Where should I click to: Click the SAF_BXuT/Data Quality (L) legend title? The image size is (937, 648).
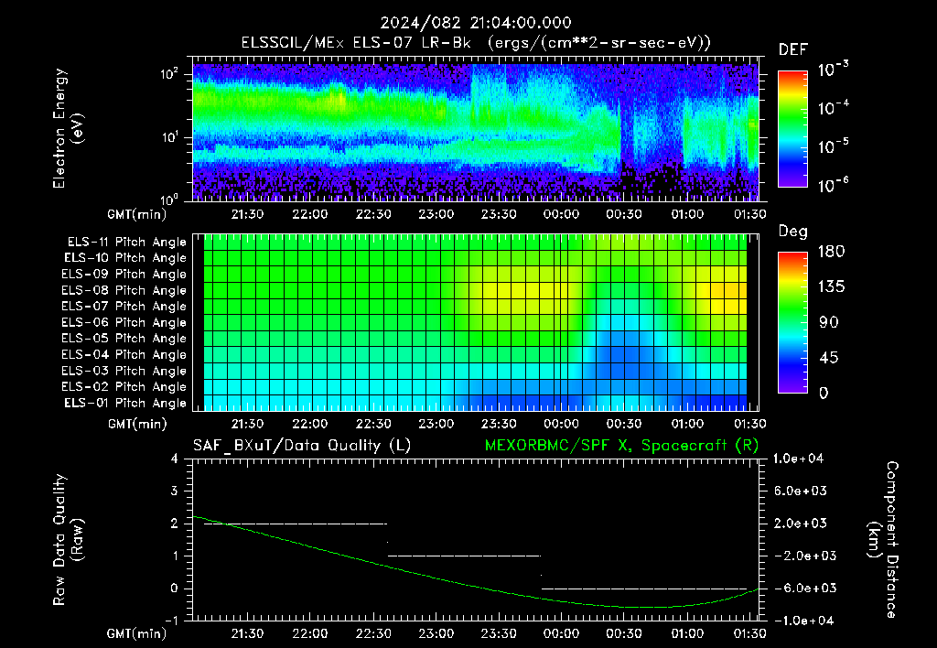pos(302,446)
